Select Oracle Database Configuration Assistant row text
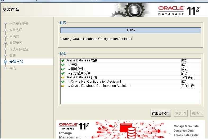 pyautogui.click(x=101, y=86)
